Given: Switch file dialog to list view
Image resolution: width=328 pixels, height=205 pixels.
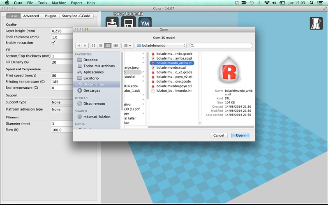Looking at the screenshot, I should (101, 46).
